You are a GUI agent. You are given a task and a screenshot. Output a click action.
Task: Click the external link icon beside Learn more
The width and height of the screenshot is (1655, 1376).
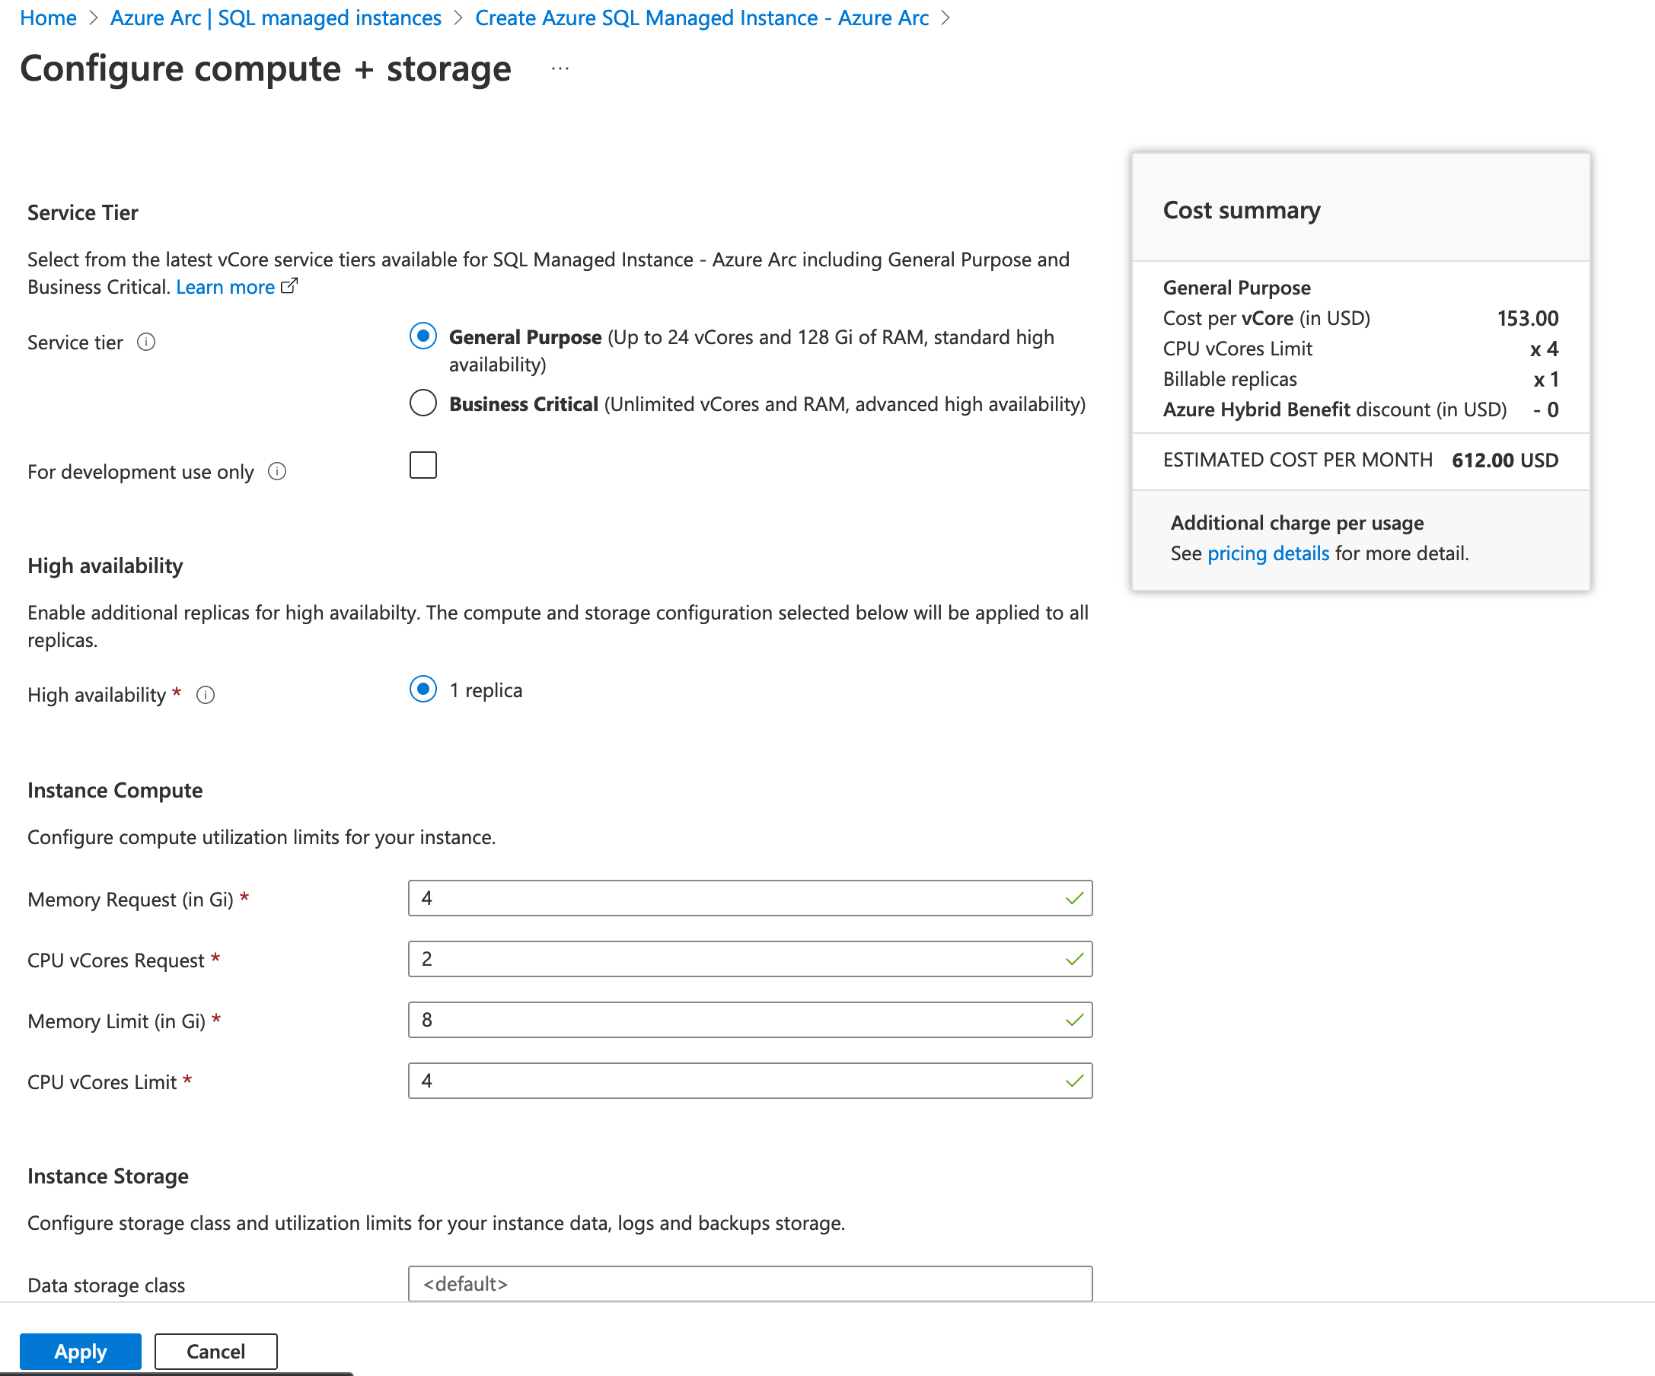[x=289, y=287]
